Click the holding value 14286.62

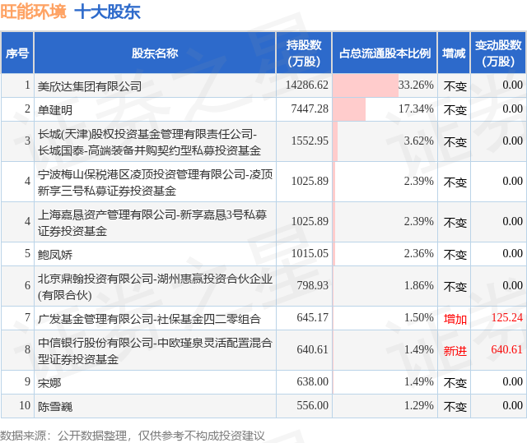[x=307, y=85]
